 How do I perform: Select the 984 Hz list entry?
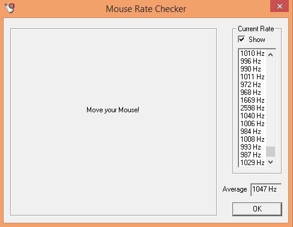tap(252, 132)
